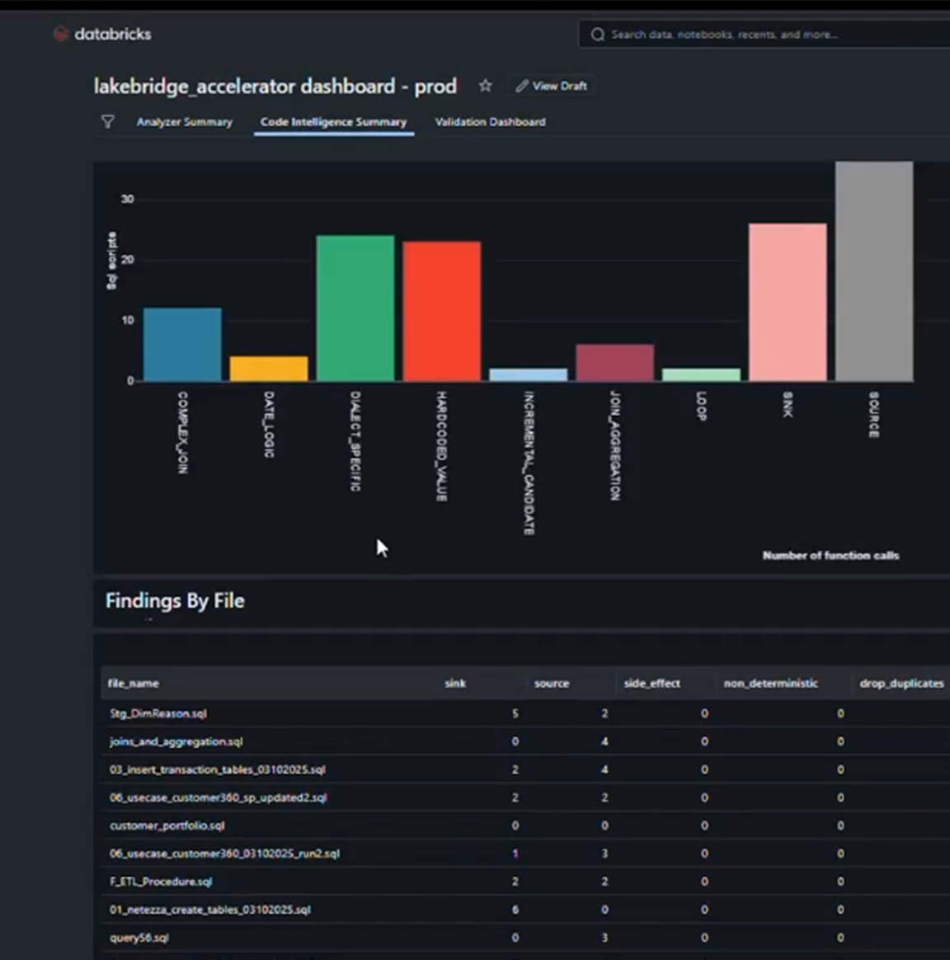Collapse the Findings By File section
This screenshot has height=960, width=950.
pos(173,601)
